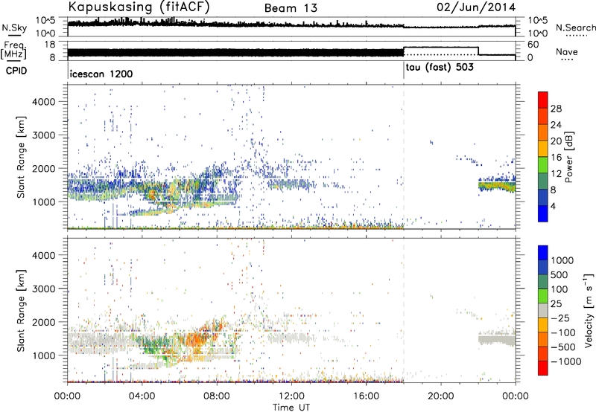
Task: Click the 18 MHz frequency tick label
Action: (x=50, y=45)
